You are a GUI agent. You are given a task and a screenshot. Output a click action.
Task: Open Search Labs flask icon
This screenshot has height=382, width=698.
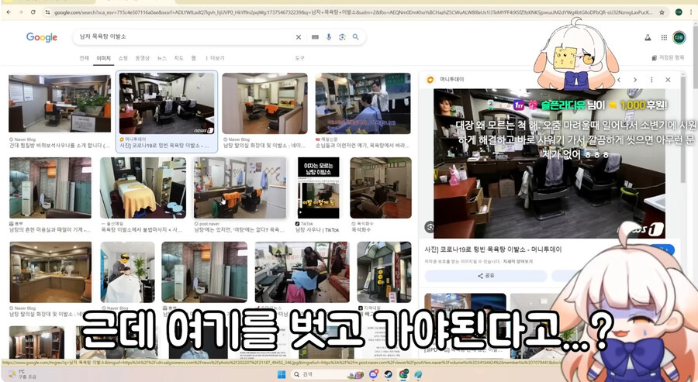pyautogui.click(x=648, y=38)
